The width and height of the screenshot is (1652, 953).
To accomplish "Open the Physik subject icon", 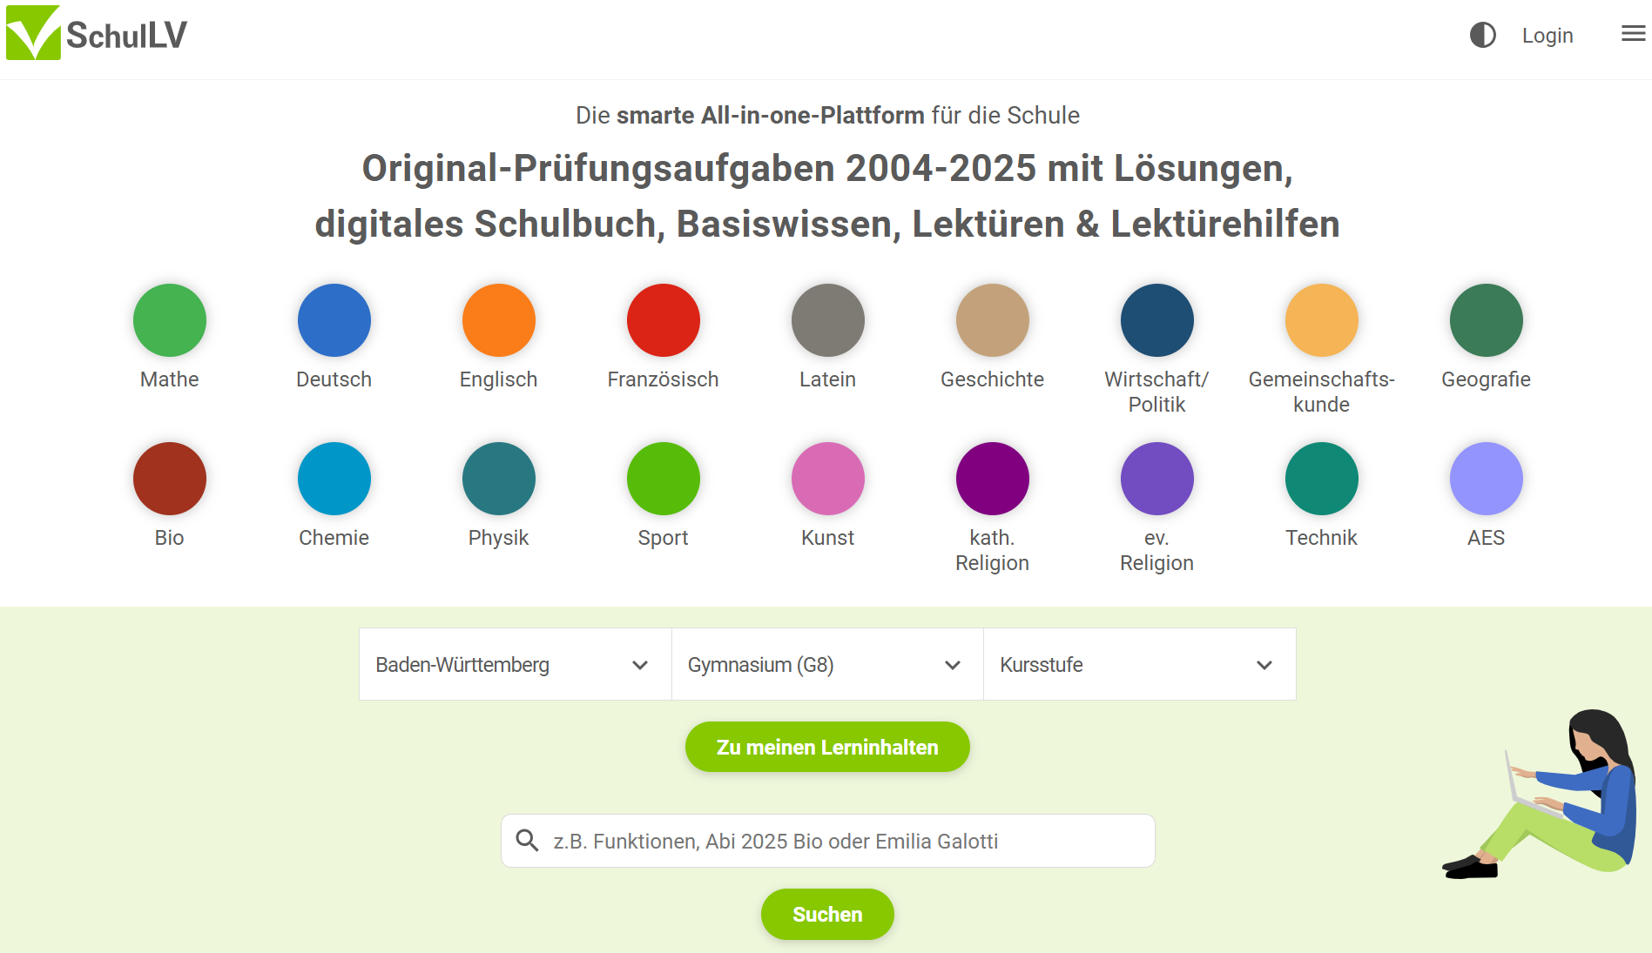I will (498, 478).
